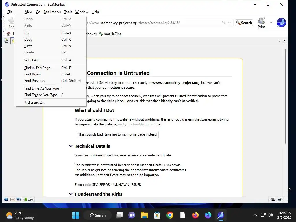
Task: Click the bookmark tag icon in address bar
Action: pyautogui.click(x=224, y=23)
